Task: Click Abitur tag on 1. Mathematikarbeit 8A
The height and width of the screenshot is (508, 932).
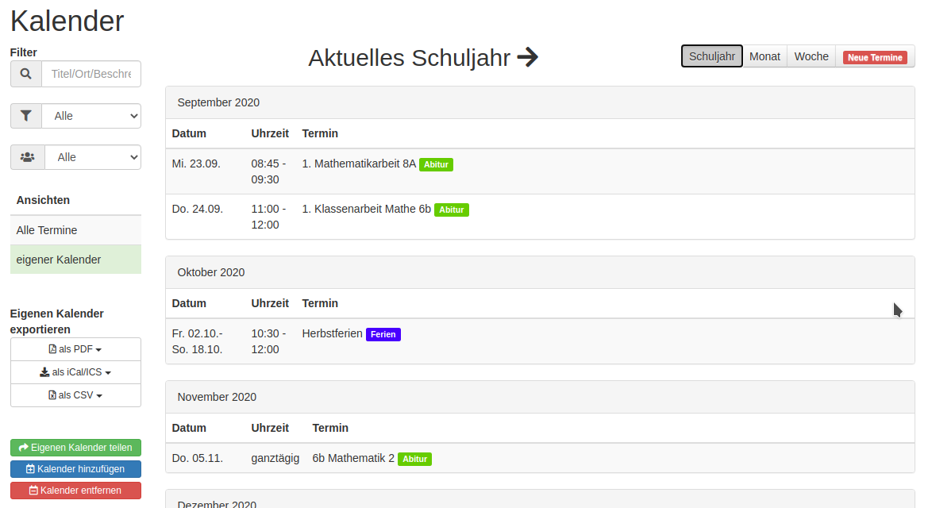Action: [x=436, y=164]
